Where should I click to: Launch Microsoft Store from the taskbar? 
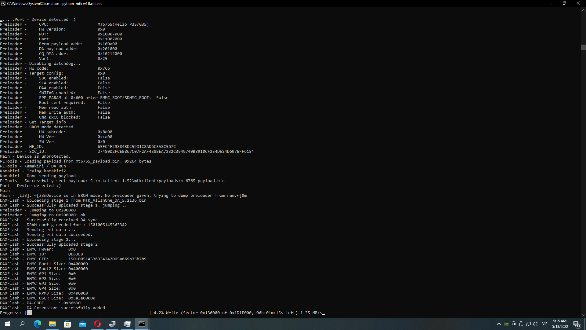[67, 324]
